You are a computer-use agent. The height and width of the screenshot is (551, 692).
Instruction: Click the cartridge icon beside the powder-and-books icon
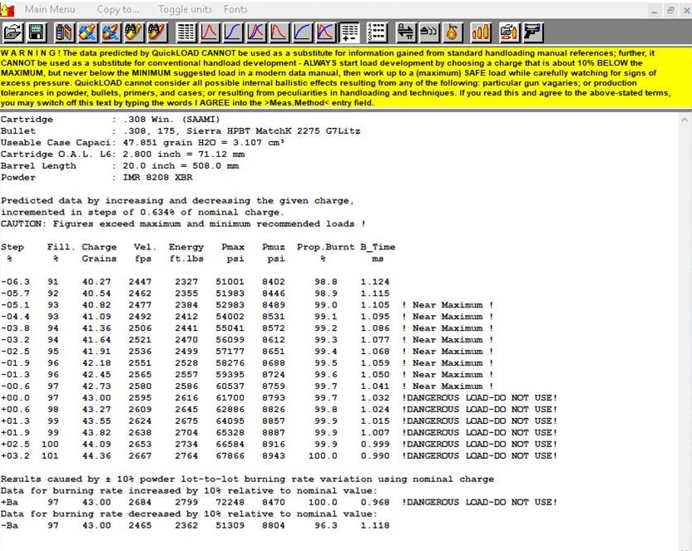pos(88,32)
